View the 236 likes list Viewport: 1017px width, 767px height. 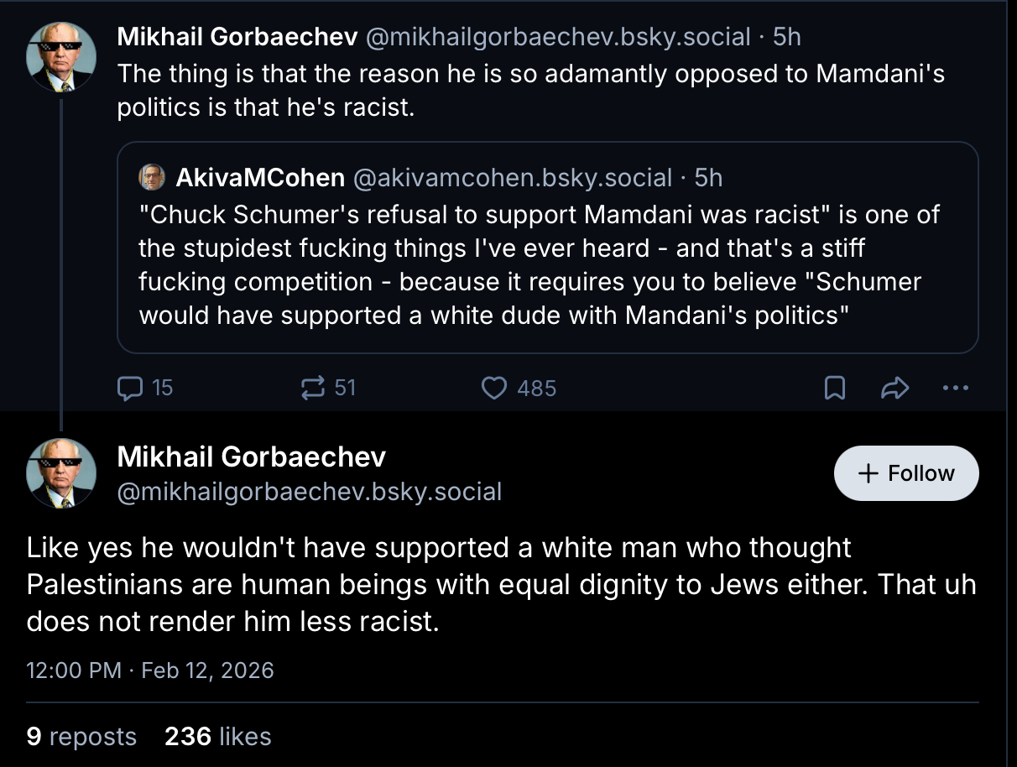click(218, 736)
